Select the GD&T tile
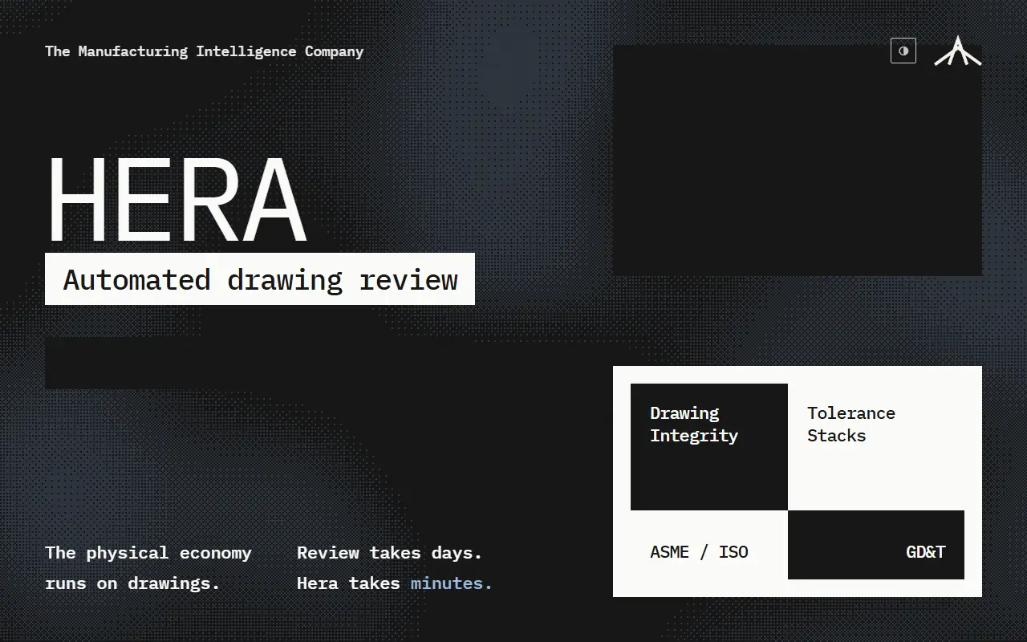The image size is (1027, 642). point(876,545)
